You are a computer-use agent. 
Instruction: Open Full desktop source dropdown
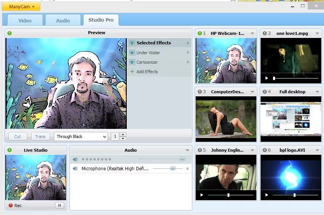coord(317,92)
